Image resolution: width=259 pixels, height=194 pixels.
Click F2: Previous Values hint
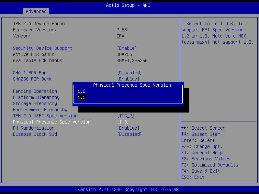point(206,159)
